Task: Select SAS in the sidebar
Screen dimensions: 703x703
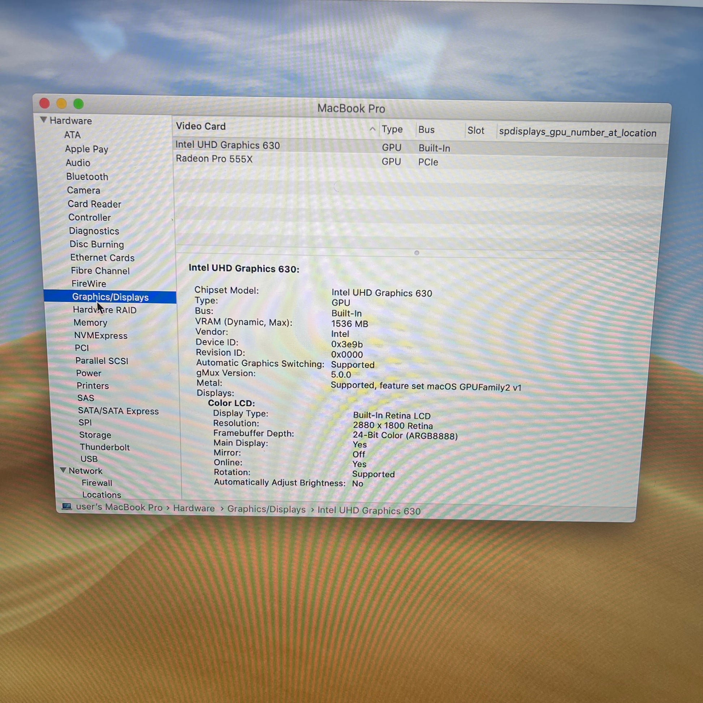Action: tap(86, 398)
